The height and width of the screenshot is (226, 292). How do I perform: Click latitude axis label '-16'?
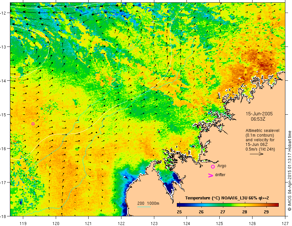pos(3,149)
